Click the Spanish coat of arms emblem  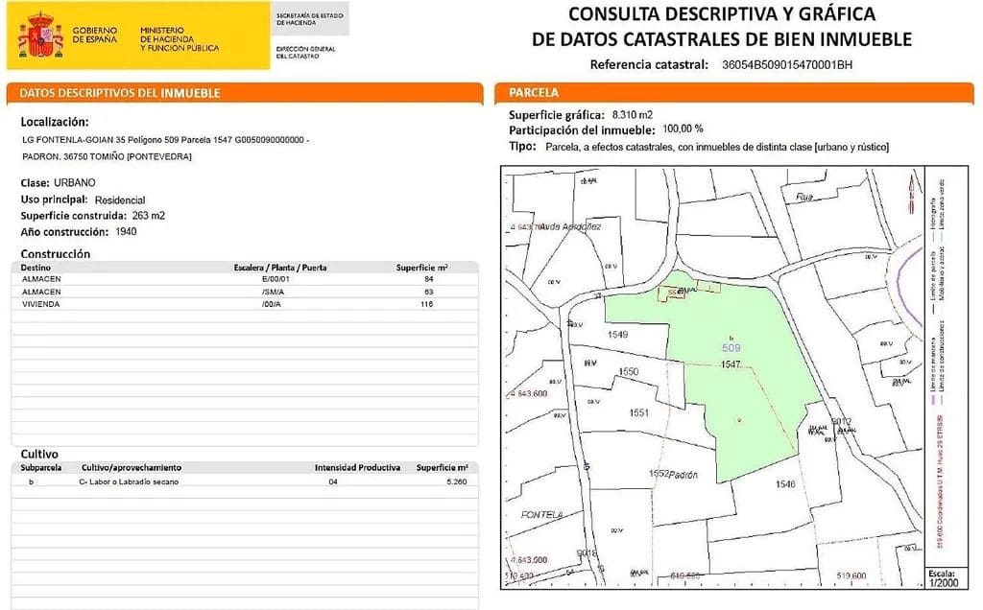[x=38, y=32]
